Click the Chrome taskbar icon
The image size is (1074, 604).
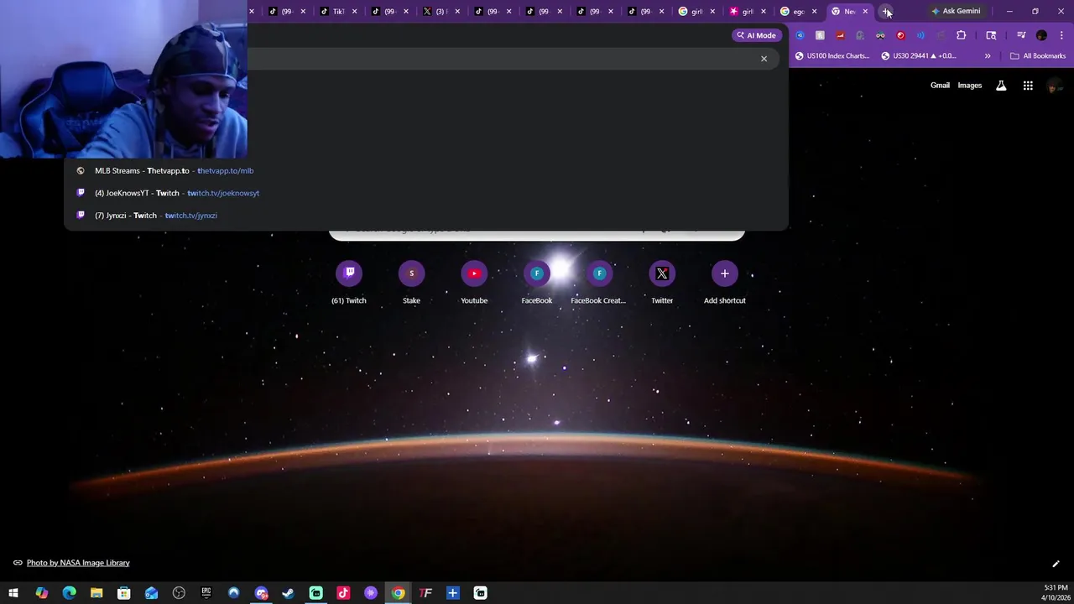pyautogui.click(x=398, y=593)
